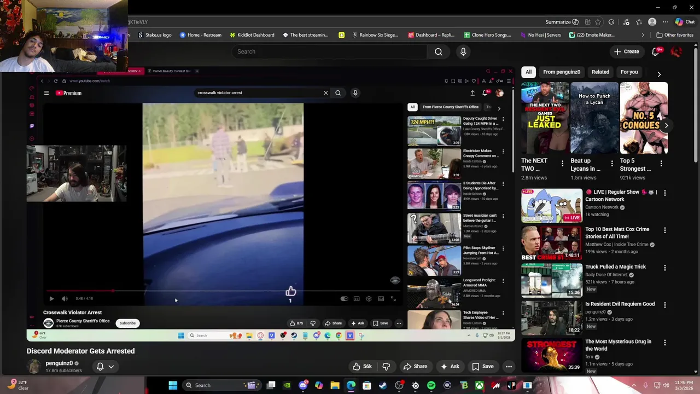This screenshot has height=394, width=700.
Task: Open Truck Pulled a Magic Trick thumbnail
Action: pos(552,280)
